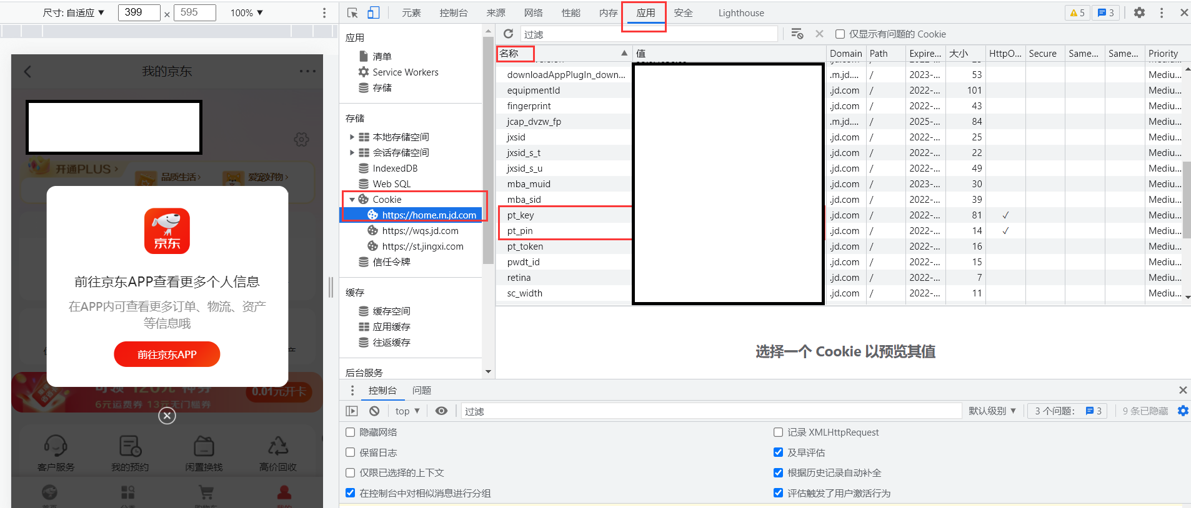Open device toolbar more options

click(324, 12)
